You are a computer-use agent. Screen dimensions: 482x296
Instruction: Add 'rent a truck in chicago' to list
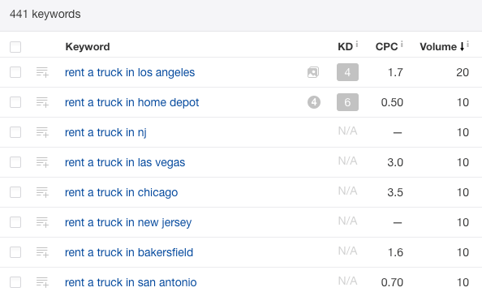click(42, 192)
